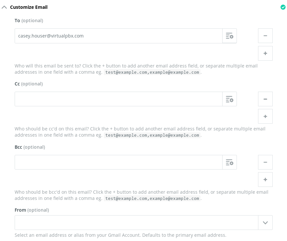
Task: Remove the Bcc email field
Action: [x=265, y=162]
